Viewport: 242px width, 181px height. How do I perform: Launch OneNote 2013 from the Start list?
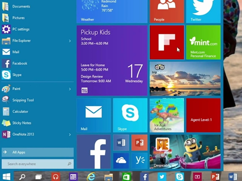37,134
